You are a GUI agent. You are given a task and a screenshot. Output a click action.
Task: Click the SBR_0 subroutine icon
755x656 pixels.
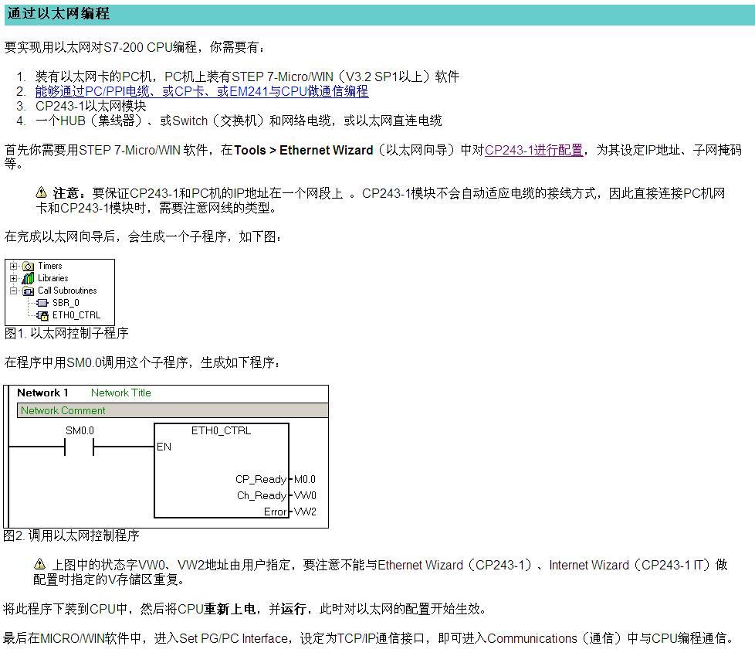pyautogui.click(x=42, y=303)
